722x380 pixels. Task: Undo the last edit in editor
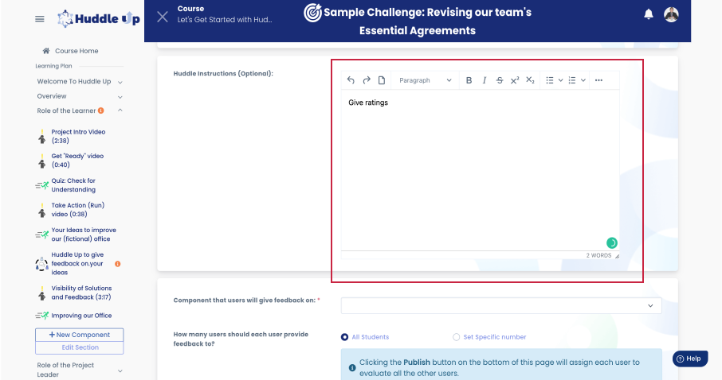pyautogui.click(x=351, y=80)
